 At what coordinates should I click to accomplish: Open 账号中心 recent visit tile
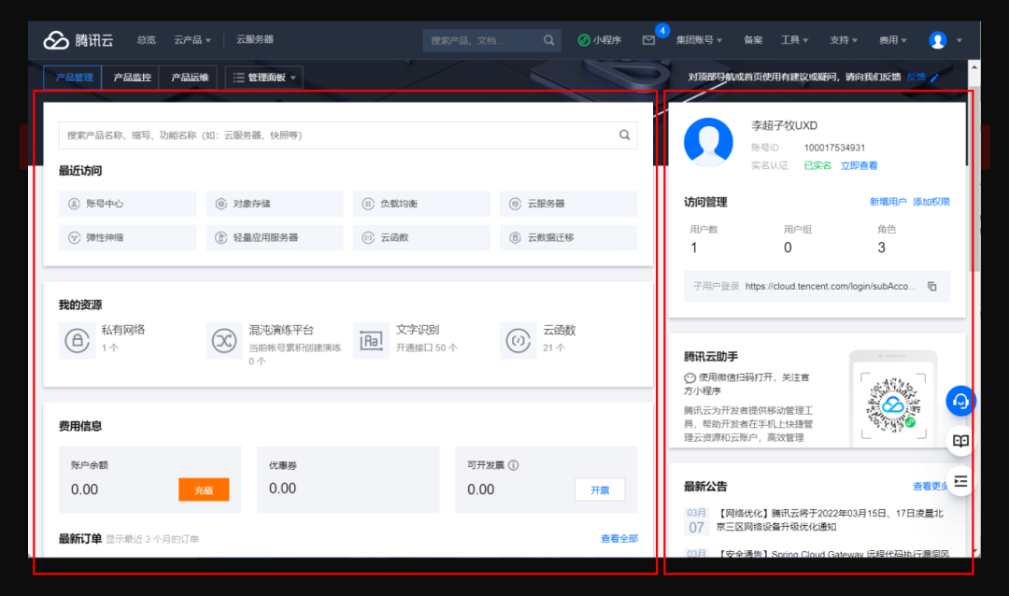point(127,204)
